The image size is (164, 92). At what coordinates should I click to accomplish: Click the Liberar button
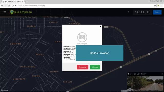tap(95, 67)
